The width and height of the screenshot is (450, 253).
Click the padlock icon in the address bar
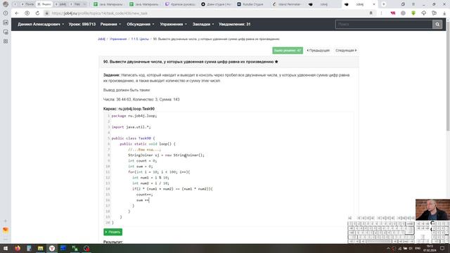[x=47, y=13]
